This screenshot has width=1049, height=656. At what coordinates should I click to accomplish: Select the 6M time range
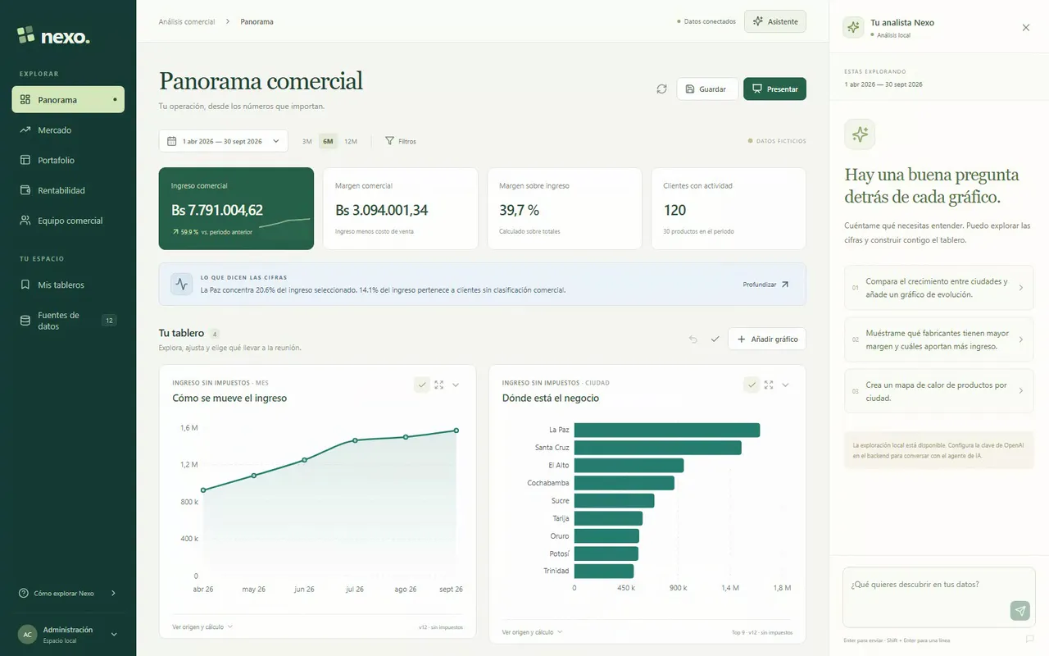pyautogui.click(x=328, y=141)
